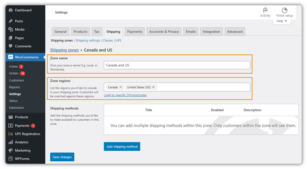Click the Analytics bar chart icon

10,142
